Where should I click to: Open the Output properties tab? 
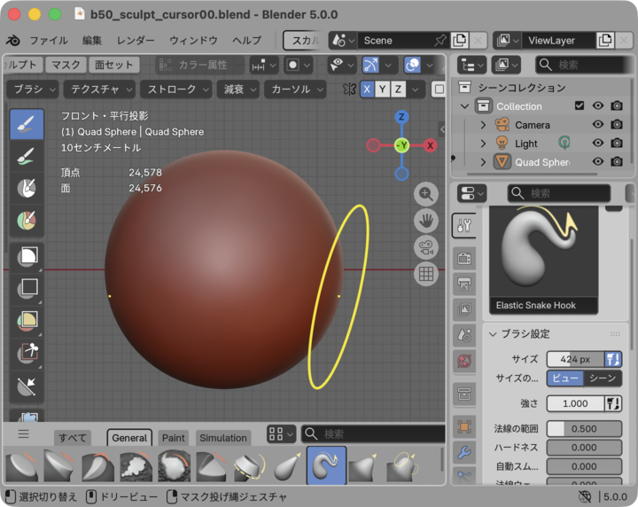(464, 284)
